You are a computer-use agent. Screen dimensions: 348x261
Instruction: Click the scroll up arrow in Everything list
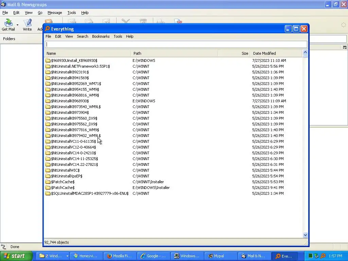pos(305,52)
